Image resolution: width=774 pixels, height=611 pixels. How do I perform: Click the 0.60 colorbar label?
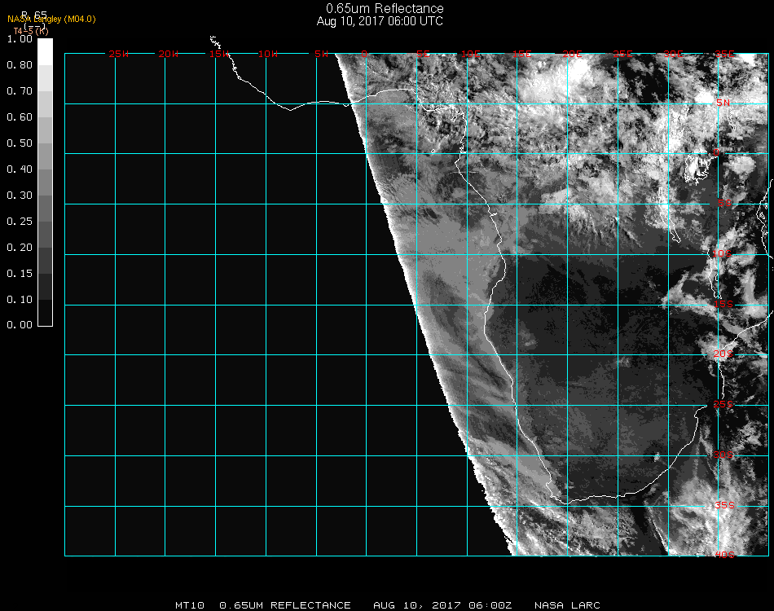pos(20,117)
